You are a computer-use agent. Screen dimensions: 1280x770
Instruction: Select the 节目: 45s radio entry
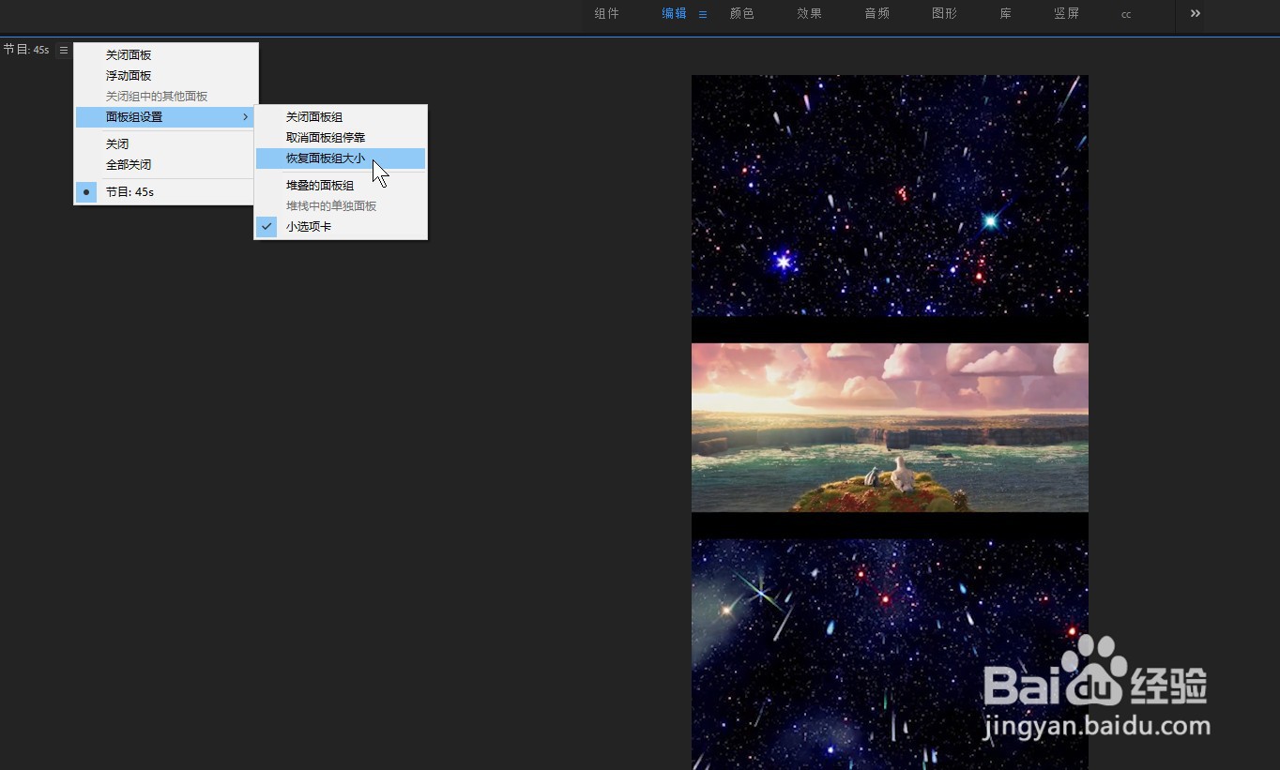(166, 192)
